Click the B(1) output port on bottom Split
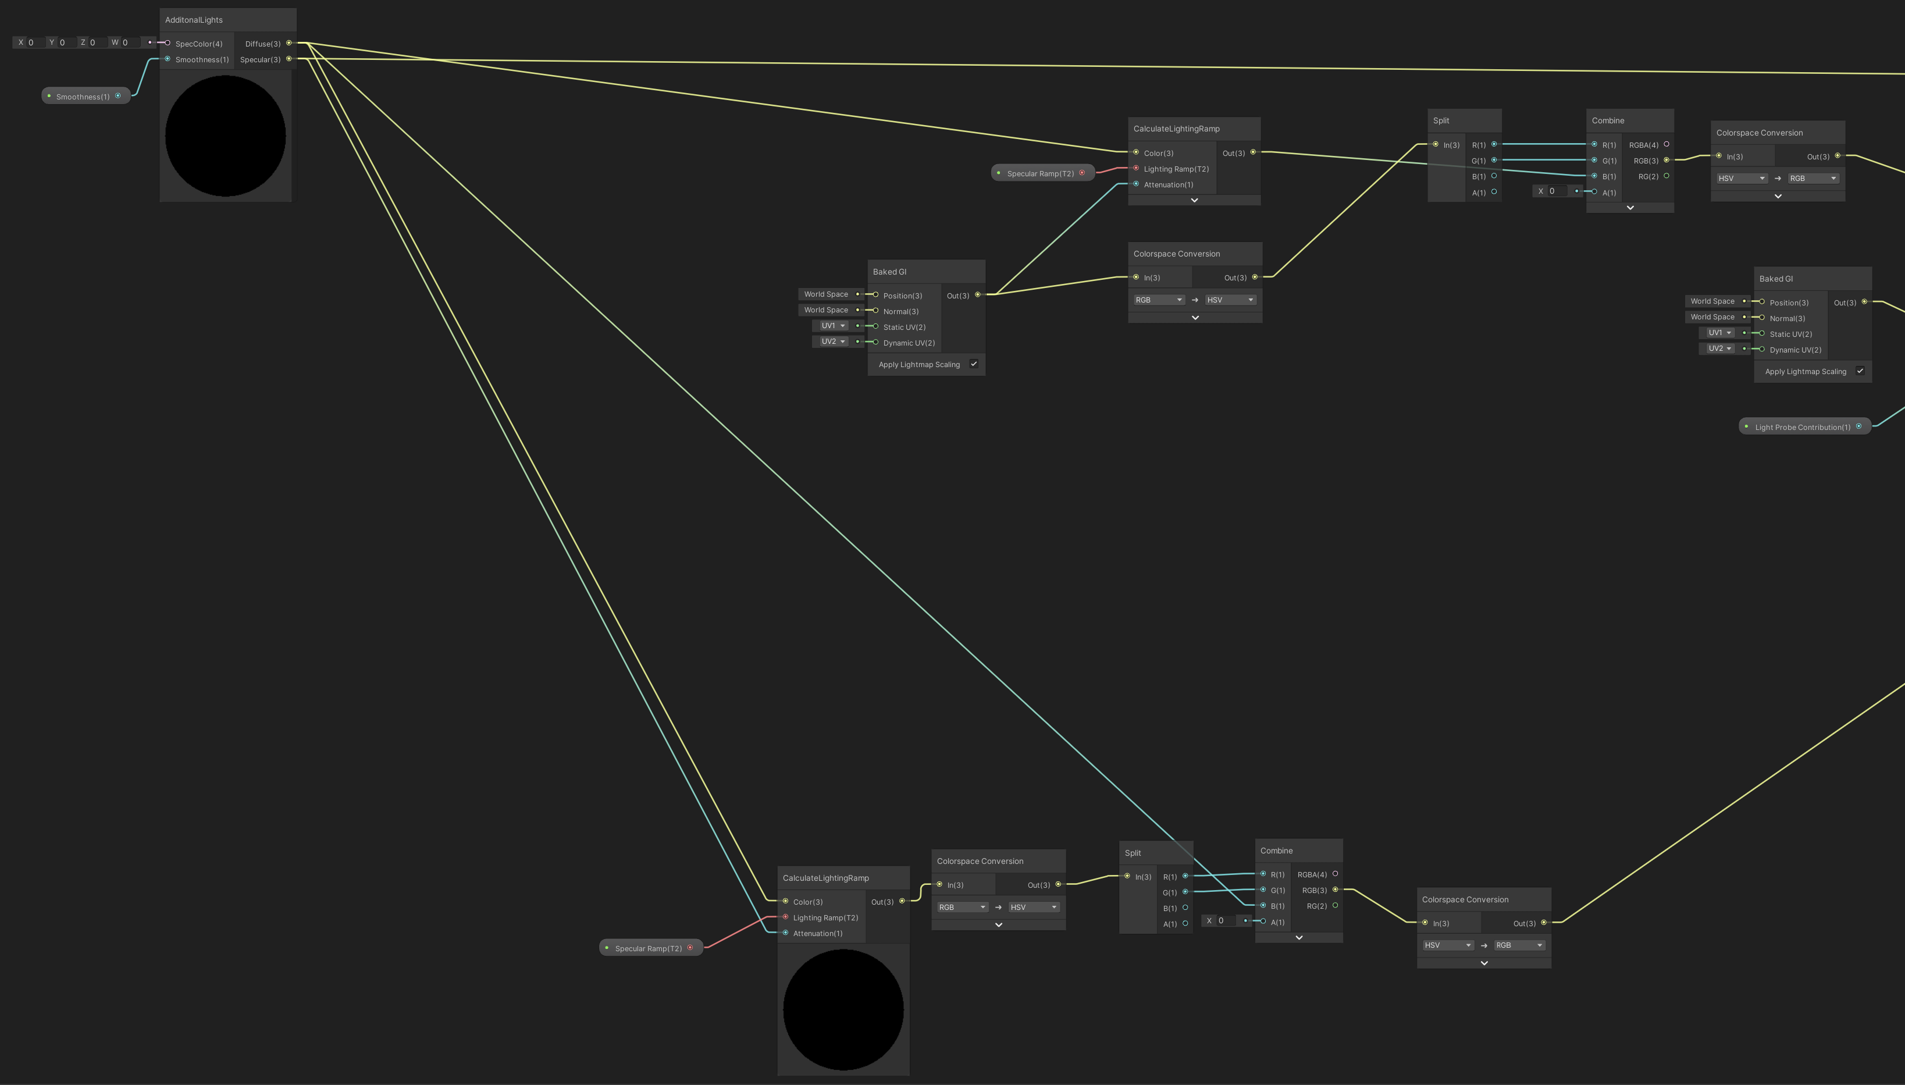1905x1085 pixels. coord(1185,908)
